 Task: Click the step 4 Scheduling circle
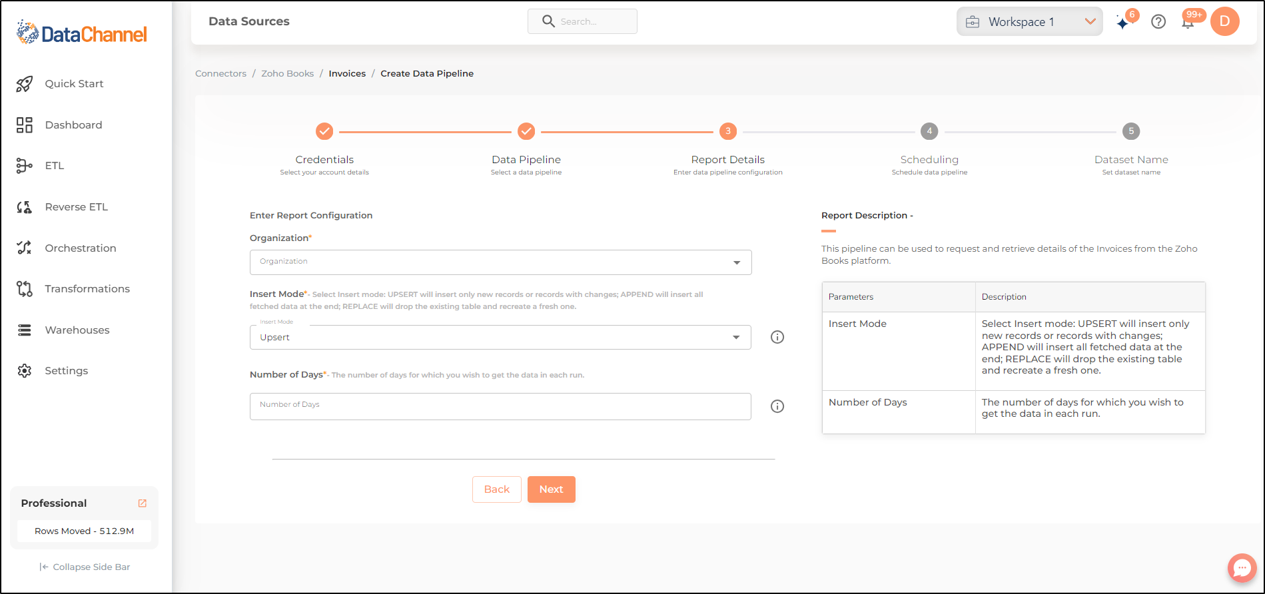point(929,131)
